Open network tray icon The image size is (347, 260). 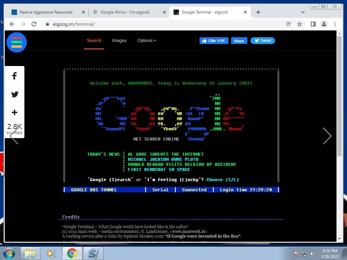[x=305, y=254]
